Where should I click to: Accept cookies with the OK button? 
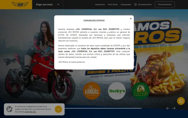[x=58, y=109]
